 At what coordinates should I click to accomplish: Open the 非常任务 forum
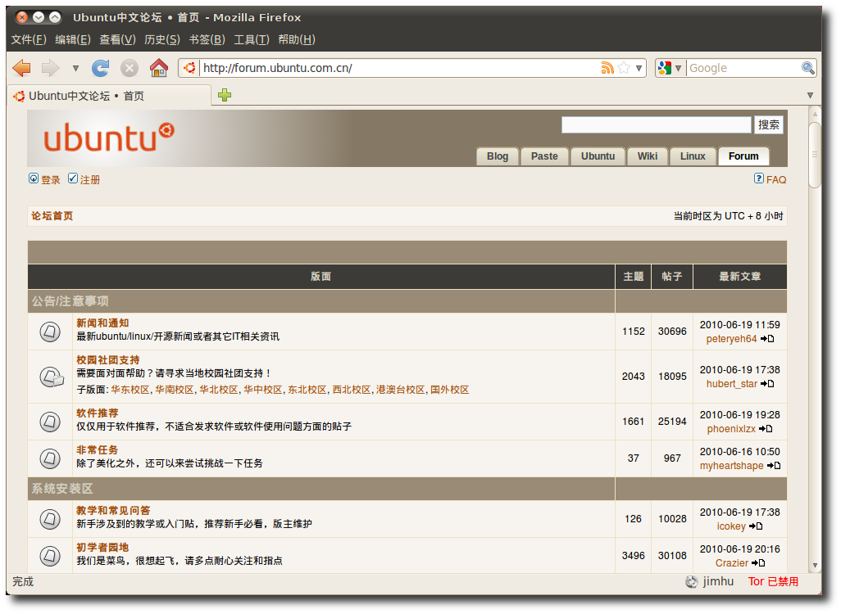pos(97,450)
